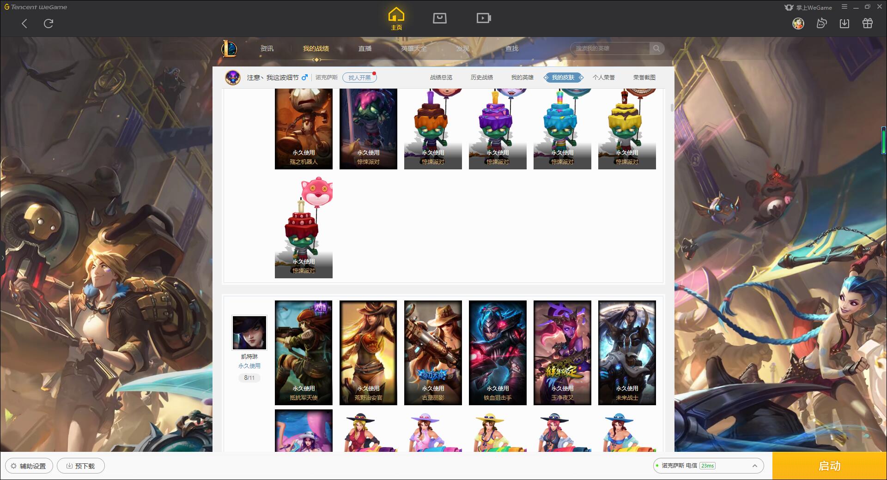Switch to the 荣誉截图 sub-tab

click(644, 78)
